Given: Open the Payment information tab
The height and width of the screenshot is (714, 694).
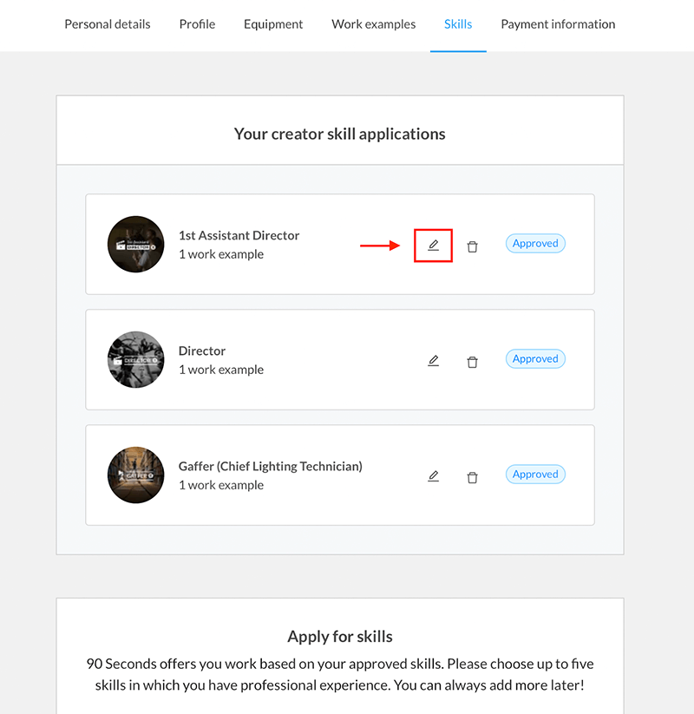Looking at the screenshot, I should (558, 24).
